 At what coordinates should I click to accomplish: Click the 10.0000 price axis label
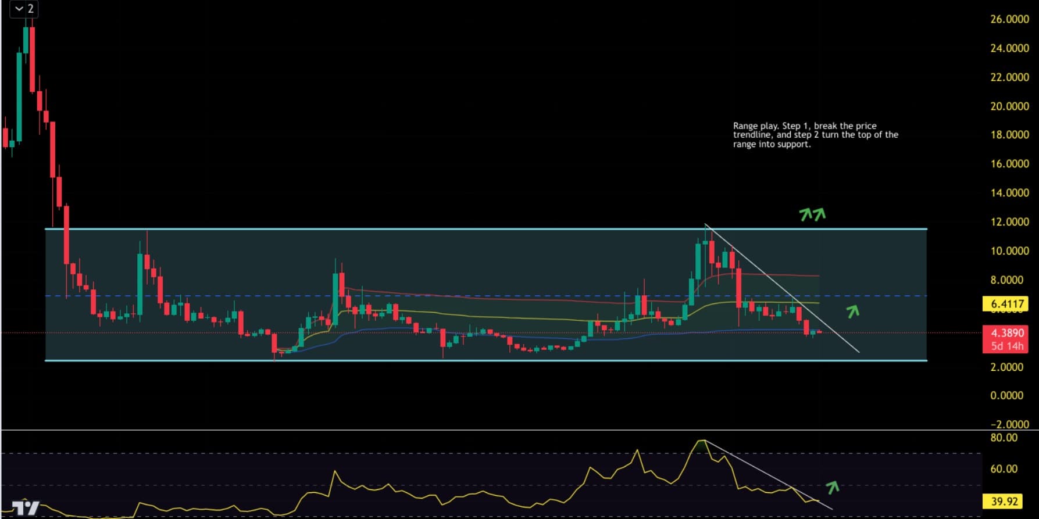tap(1009, 251)
